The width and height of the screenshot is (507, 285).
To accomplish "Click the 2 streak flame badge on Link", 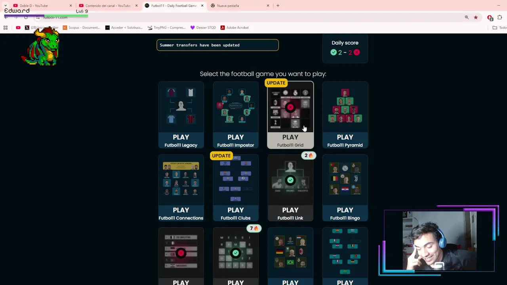I will 309,156.
